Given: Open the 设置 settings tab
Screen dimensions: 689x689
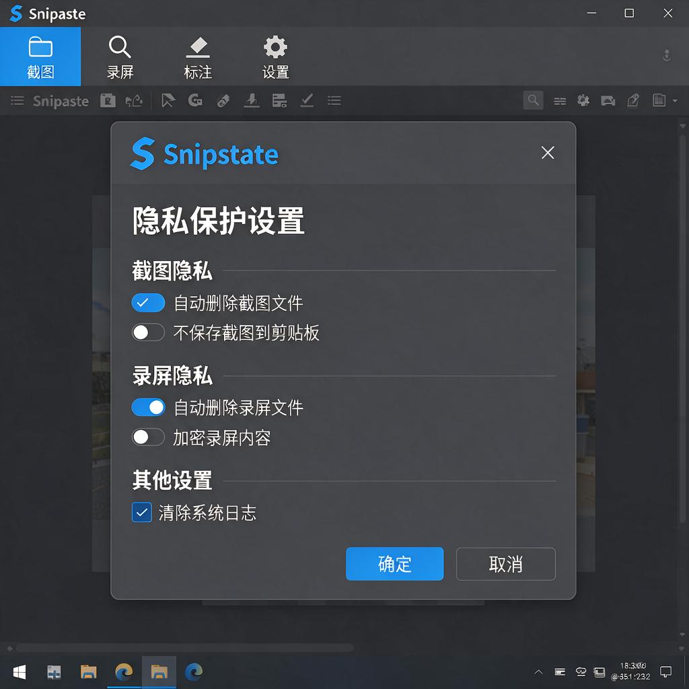Looking at the screenshot, I should (275, 58).
